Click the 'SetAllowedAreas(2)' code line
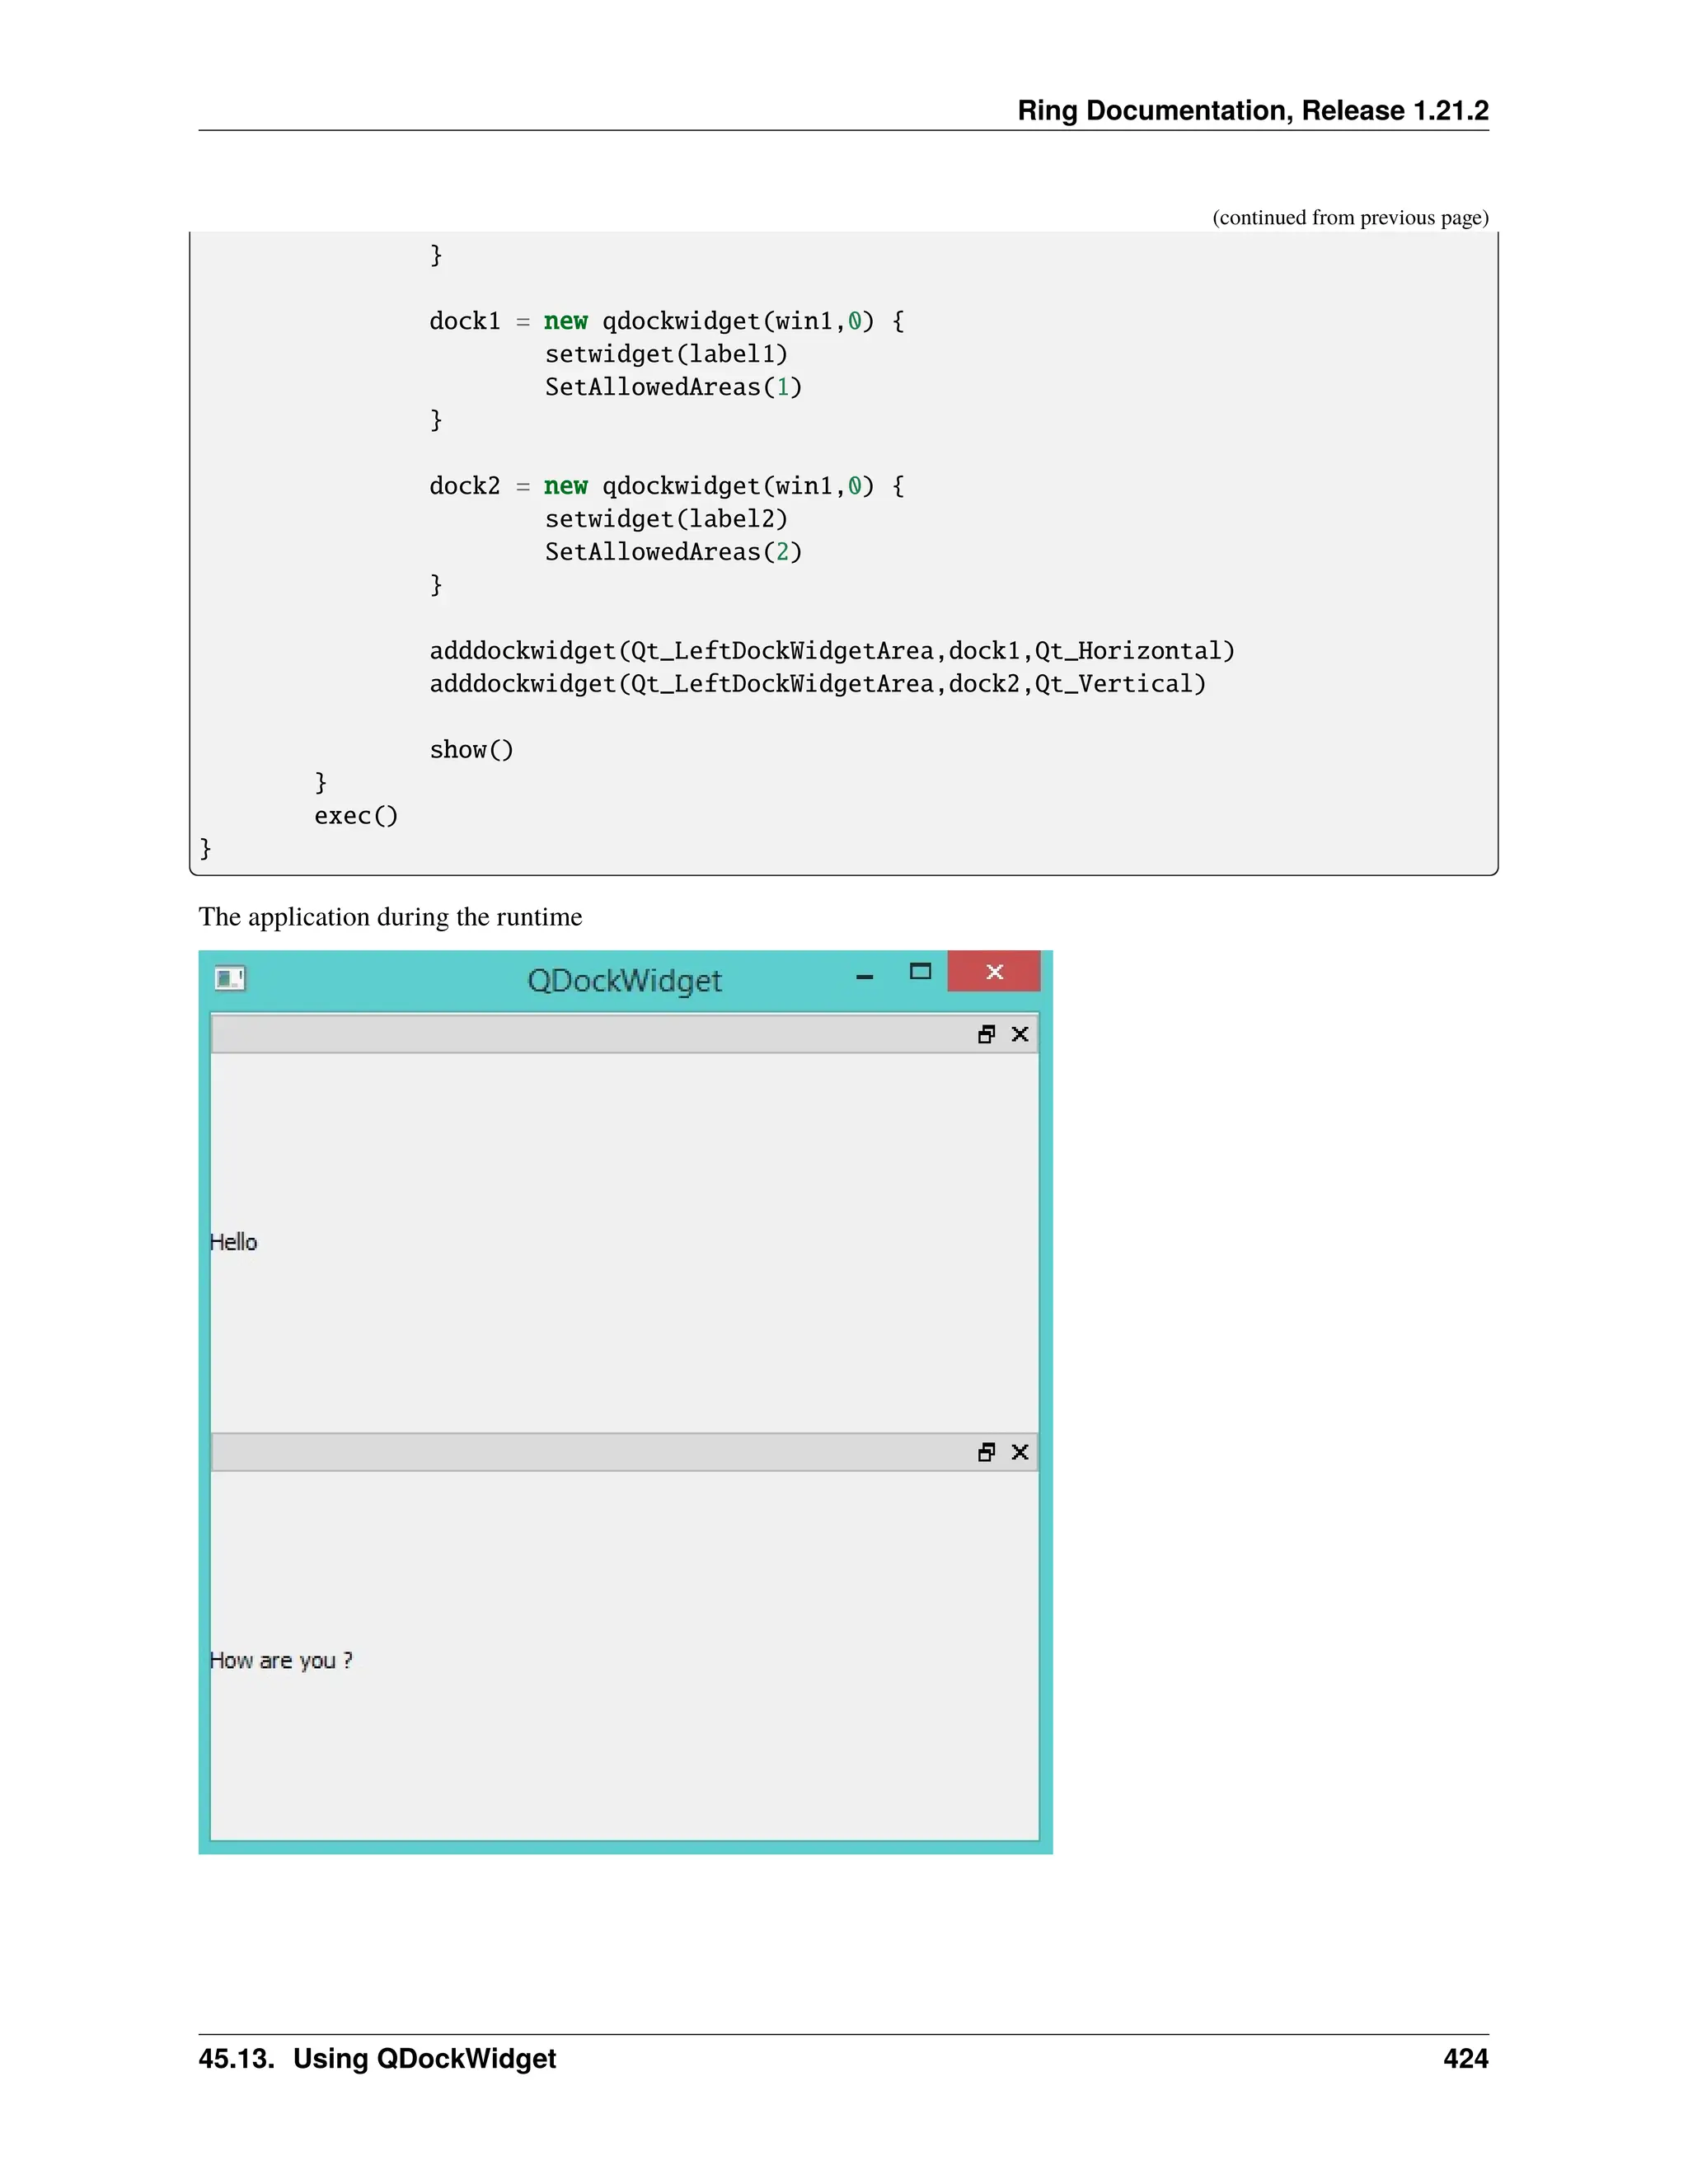The image size is (1688, 2184). click(x=673, y=552)
